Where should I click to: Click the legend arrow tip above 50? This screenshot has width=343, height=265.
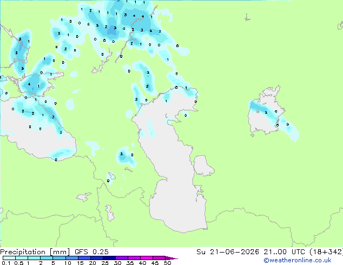pyautogui.click(x=171, y=258)
